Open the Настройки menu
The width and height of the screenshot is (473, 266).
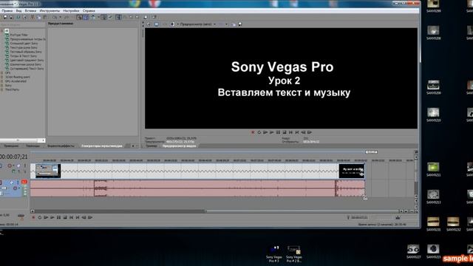click(71, 10)
